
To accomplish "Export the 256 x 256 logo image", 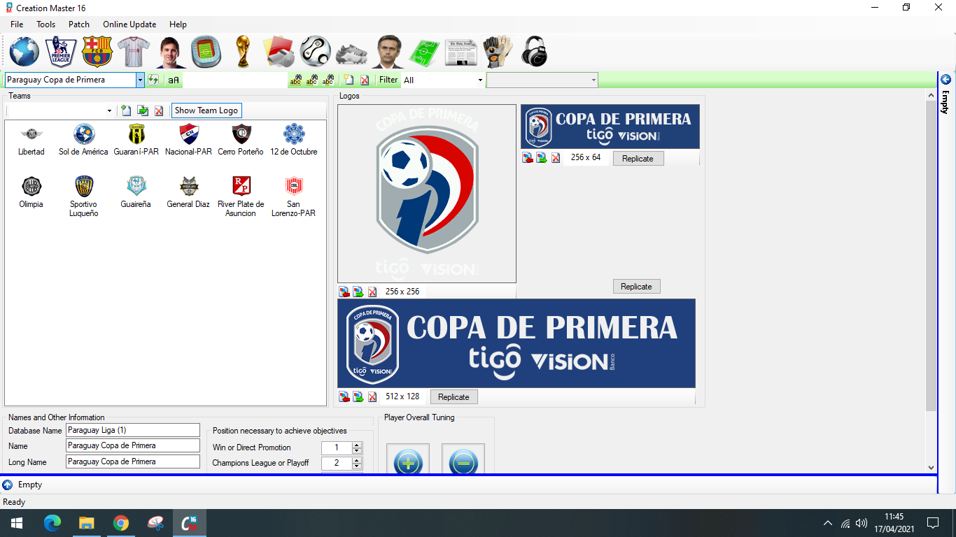I will click(x=358, y=292).
